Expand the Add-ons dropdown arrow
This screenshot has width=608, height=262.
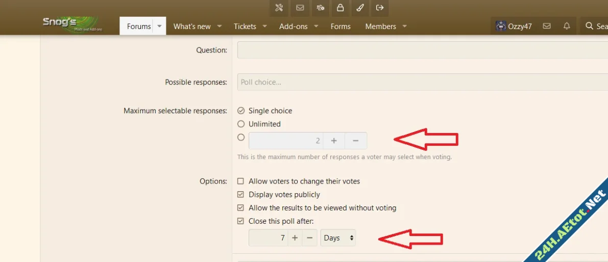click(316, 26)
